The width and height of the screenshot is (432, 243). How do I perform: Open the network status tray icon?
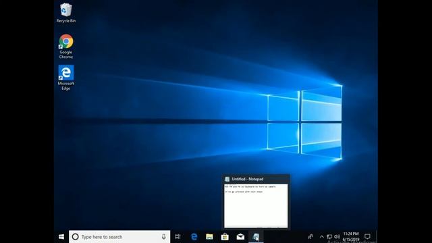click(329, 237)
